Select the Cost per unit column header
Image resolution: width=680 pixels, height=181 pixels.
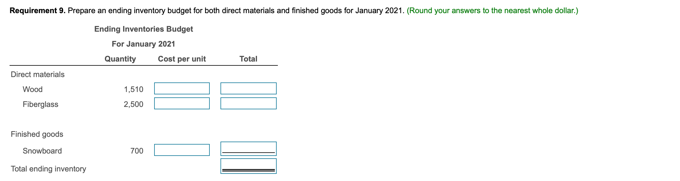tap(182, 59)
